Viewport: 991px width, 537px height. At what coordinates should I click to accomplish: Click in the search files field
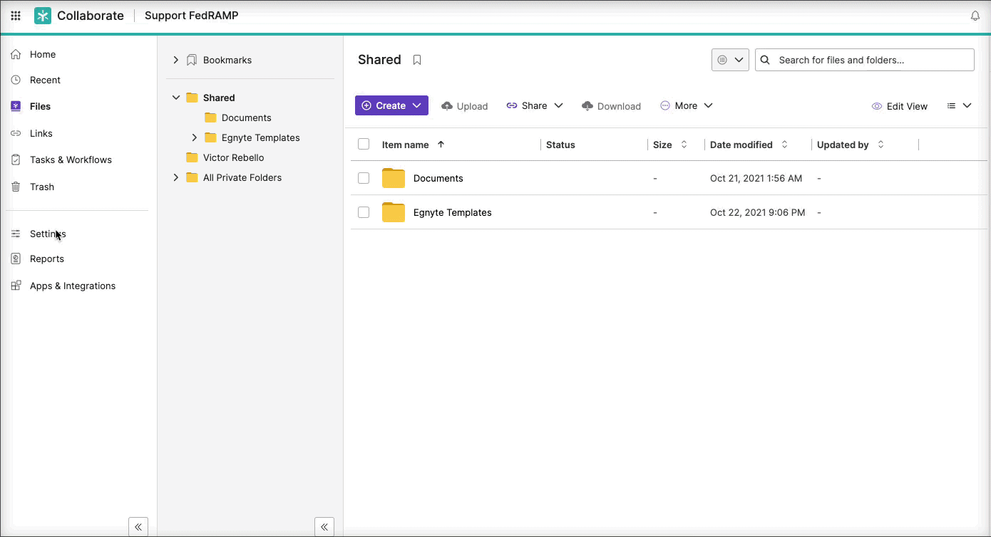click(865, 60)
